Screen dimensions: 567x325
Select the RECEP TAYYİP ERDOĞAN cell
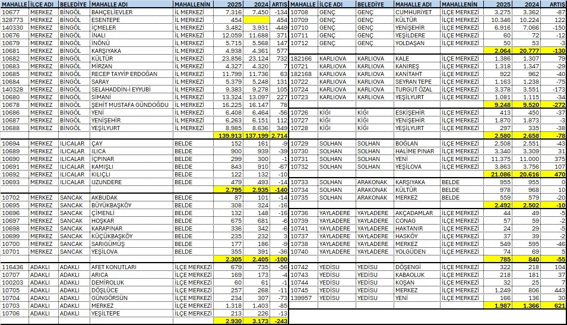131,74
